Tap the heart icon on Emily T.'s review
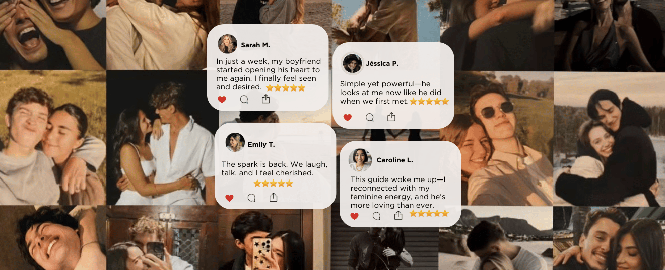Viewport: 665px width, 270px height. 229,198
